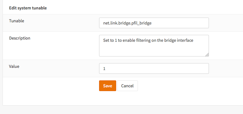Screen dimensions: 243x114
Task: Click the empty space in the Value field
Action: tap(157, 68)
